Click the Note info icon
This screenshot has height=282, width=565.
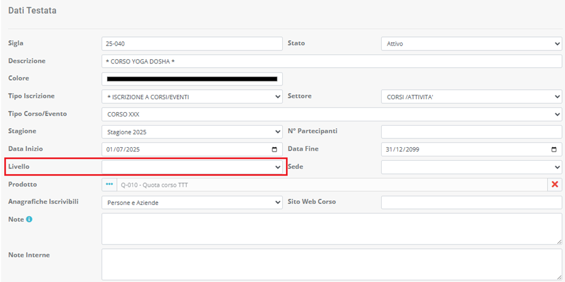tap(29, 220)
